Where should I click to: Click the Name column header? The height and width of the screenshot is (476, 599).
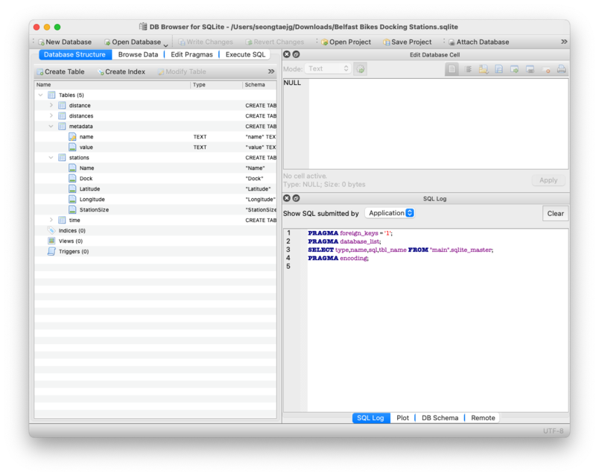112,85
